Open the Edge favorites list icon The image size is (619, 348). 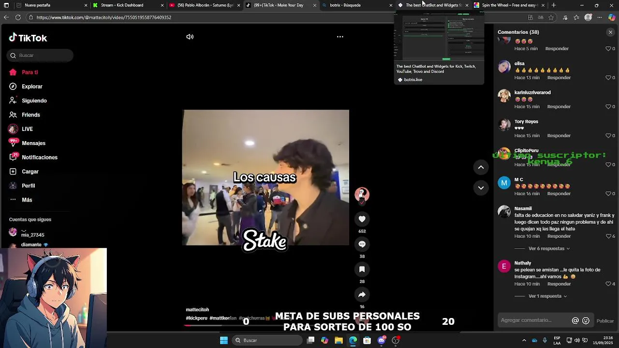coord(576,17)
